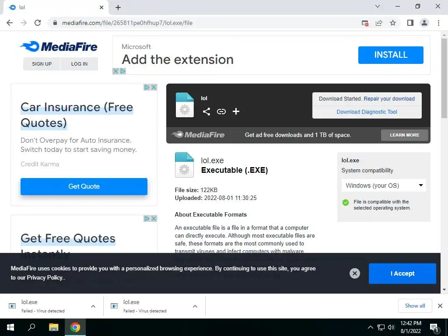Open the Windows Start menu
The width and height of the screenshot is (448, 336).
[10, 327]
